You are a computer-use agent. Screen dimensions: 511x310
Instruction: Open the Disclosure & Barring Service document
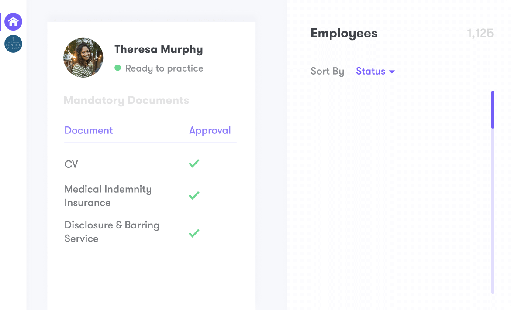112,232
